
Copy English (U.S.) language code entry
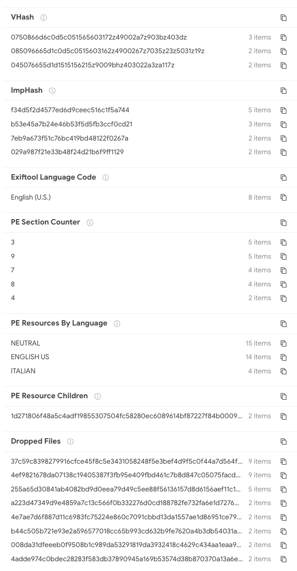tap(283, 197)
